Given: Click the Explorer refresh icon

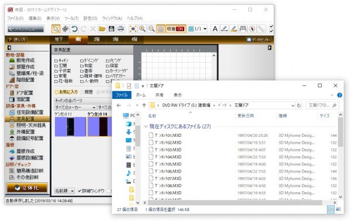Looking at the screenshot, I should click(298, 105).
